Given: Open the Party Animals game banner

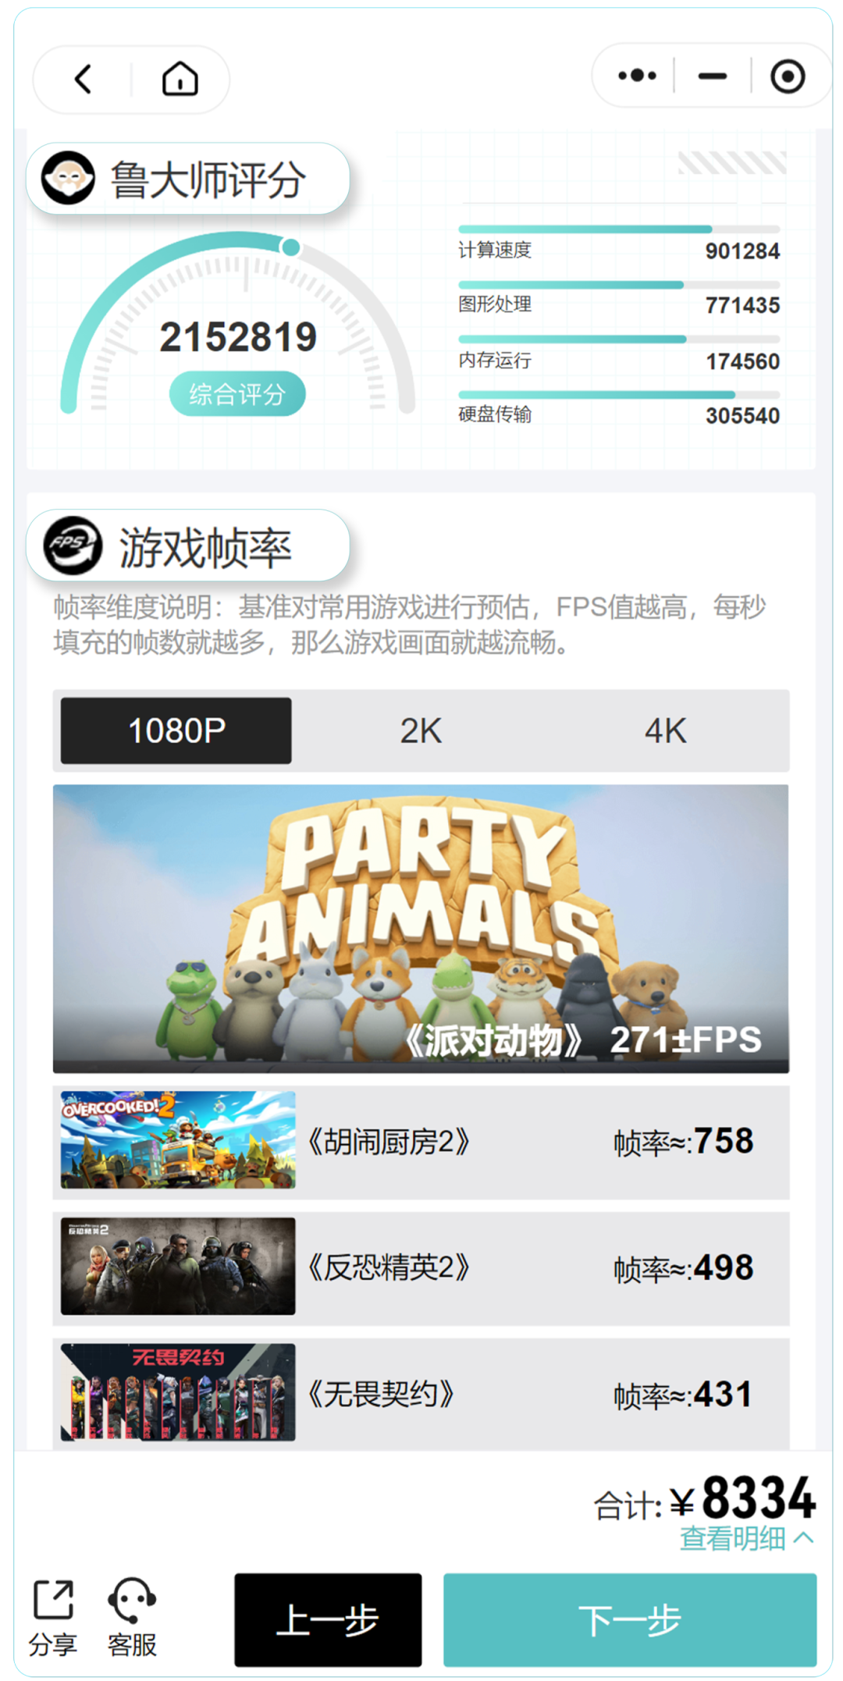Looking at the screenshot, I should point(421,929).
